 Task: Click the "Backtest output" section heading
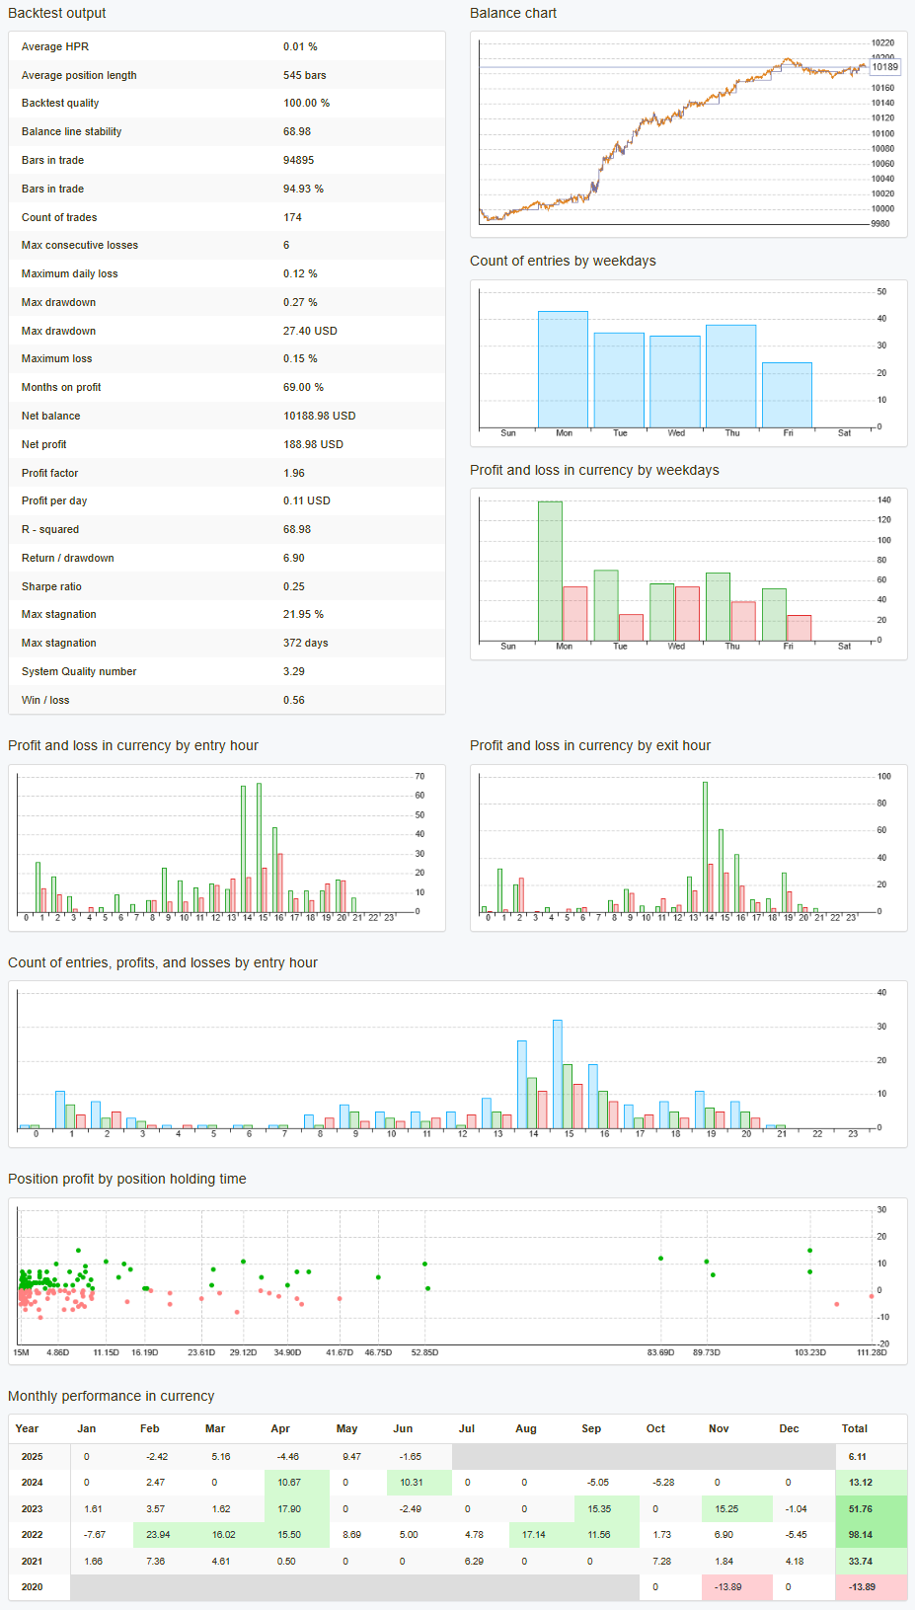point(57,13)
